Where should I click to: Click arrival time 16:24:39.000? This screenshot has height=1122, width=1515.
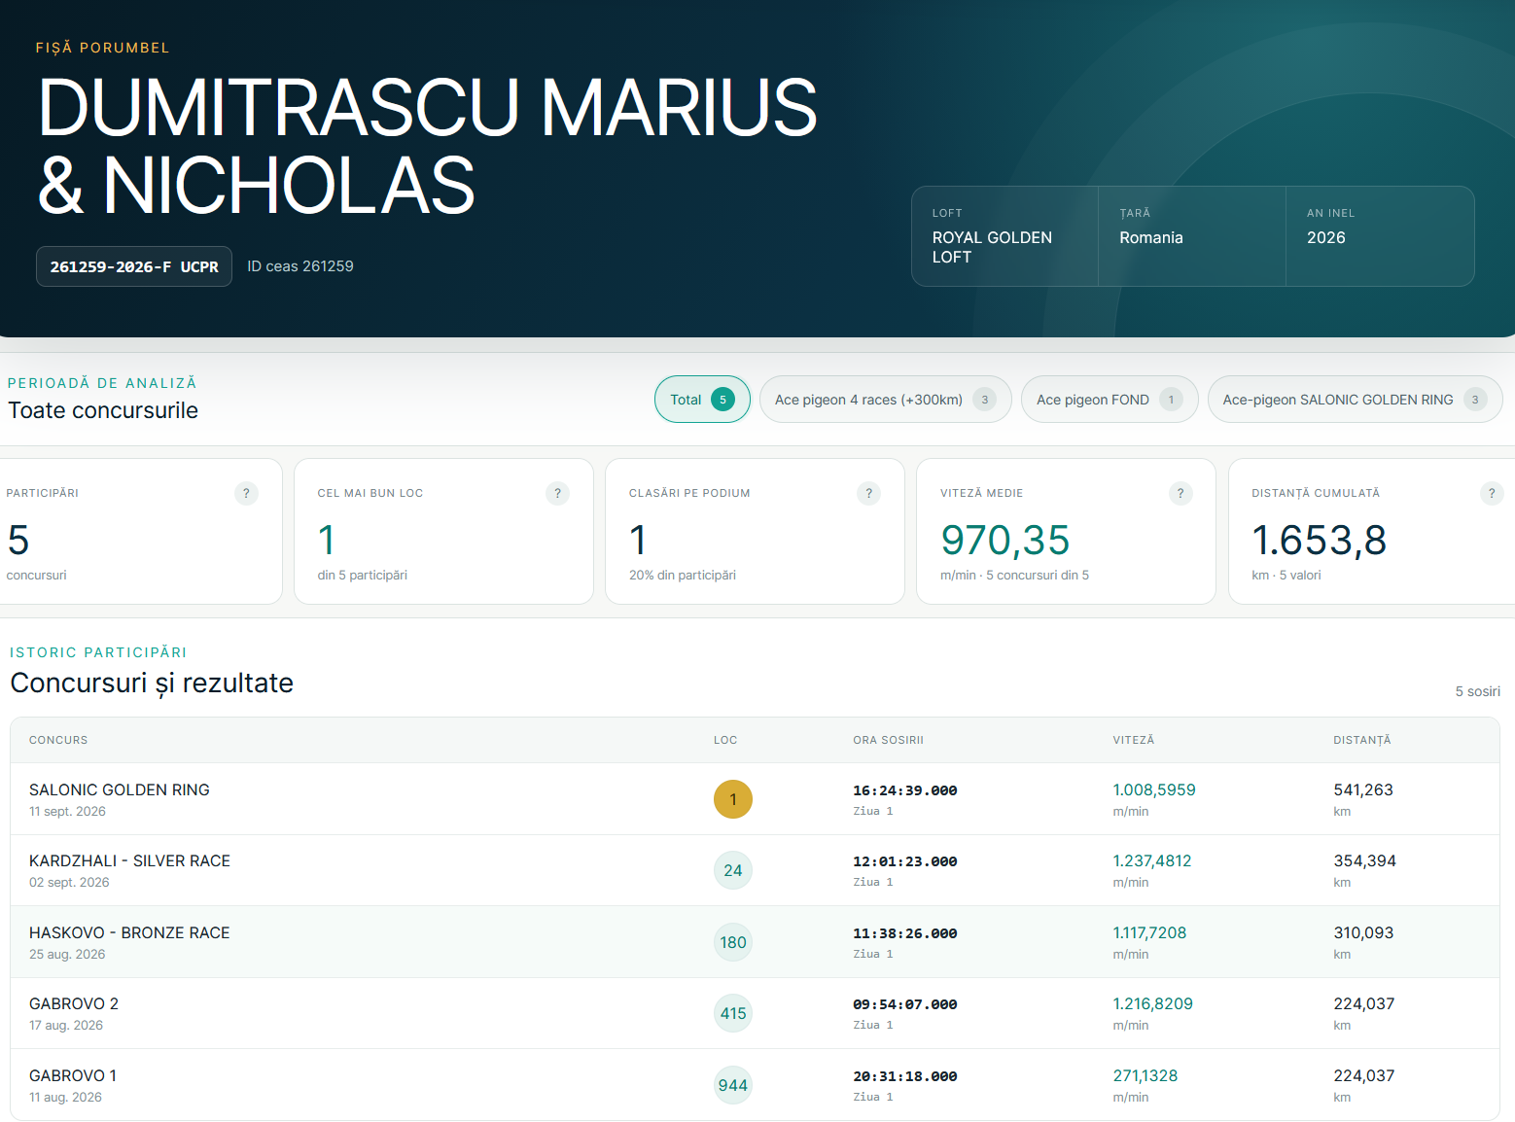[x=905, y=790]
